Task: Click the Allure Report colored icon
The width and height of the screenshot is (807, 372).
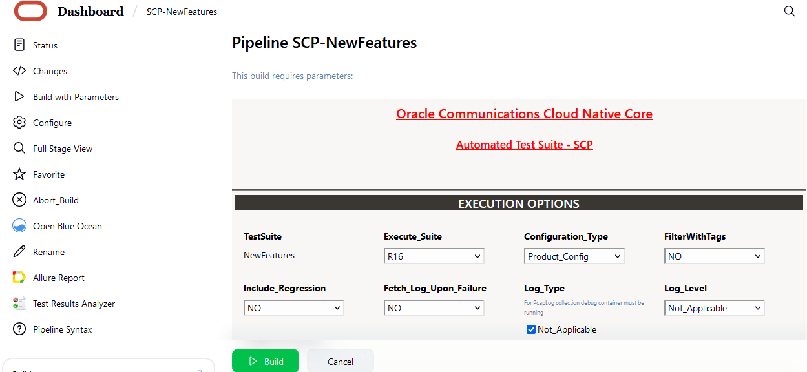Action: click(19, 278)
